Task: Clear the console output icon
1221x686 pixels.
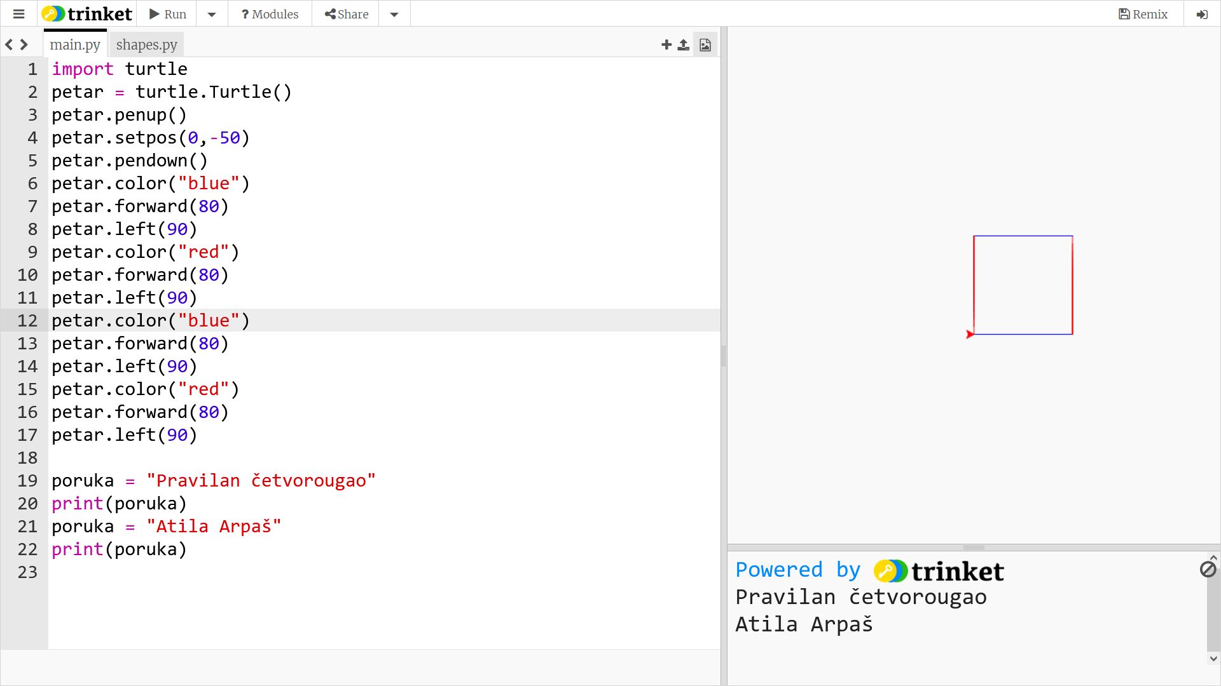Action: (x=1208, y=569)
